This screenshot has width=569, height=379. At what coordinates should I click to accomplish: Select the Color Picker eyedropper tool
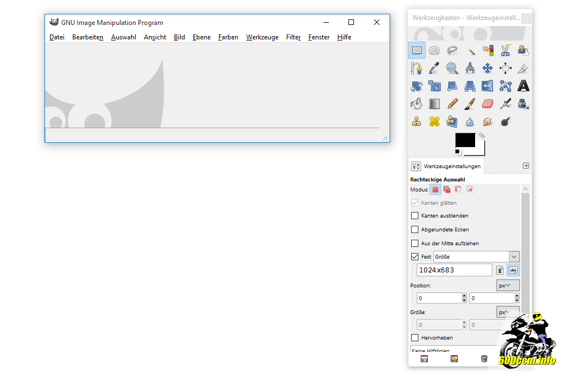(x=435, y=68)
